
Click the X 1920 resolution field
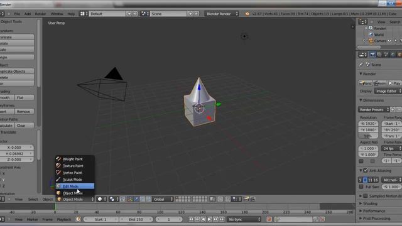click(x=368, y=124)
